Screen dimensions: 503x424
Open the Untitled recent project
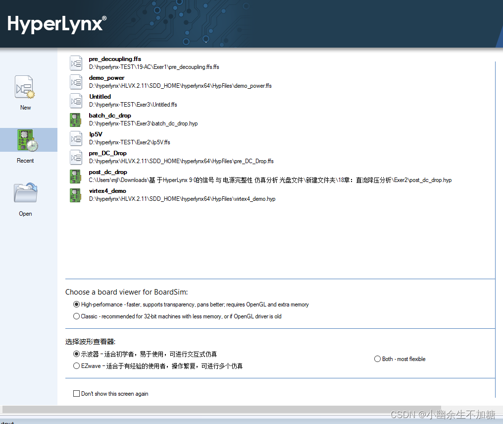pos(100,96)
